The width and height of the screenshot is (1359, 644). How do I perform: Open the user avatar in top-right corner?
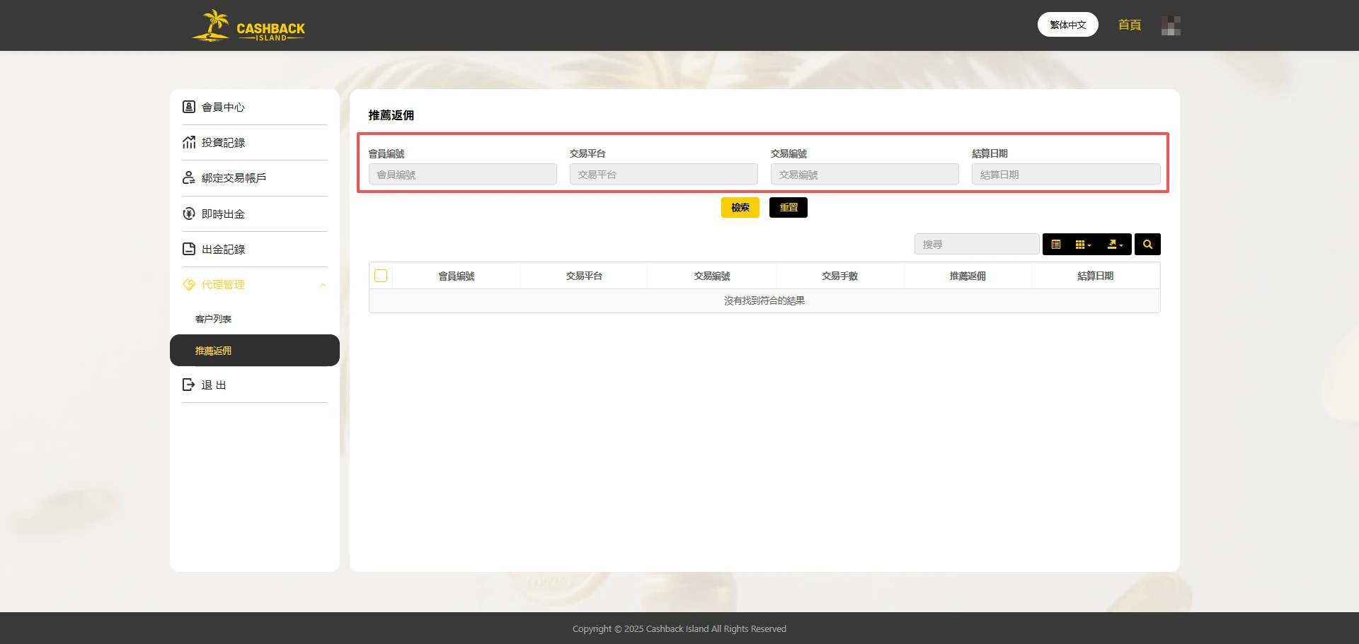pos(1171,25)
